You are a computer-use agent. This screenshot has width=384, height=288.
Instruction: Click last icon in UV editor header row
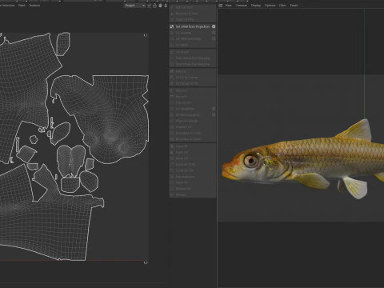(x=166, y=6)
